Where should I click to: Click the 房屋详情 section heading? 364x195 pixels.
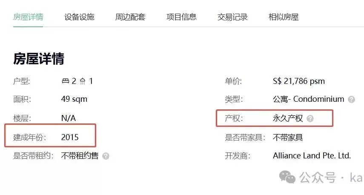(x=39, y=58)
